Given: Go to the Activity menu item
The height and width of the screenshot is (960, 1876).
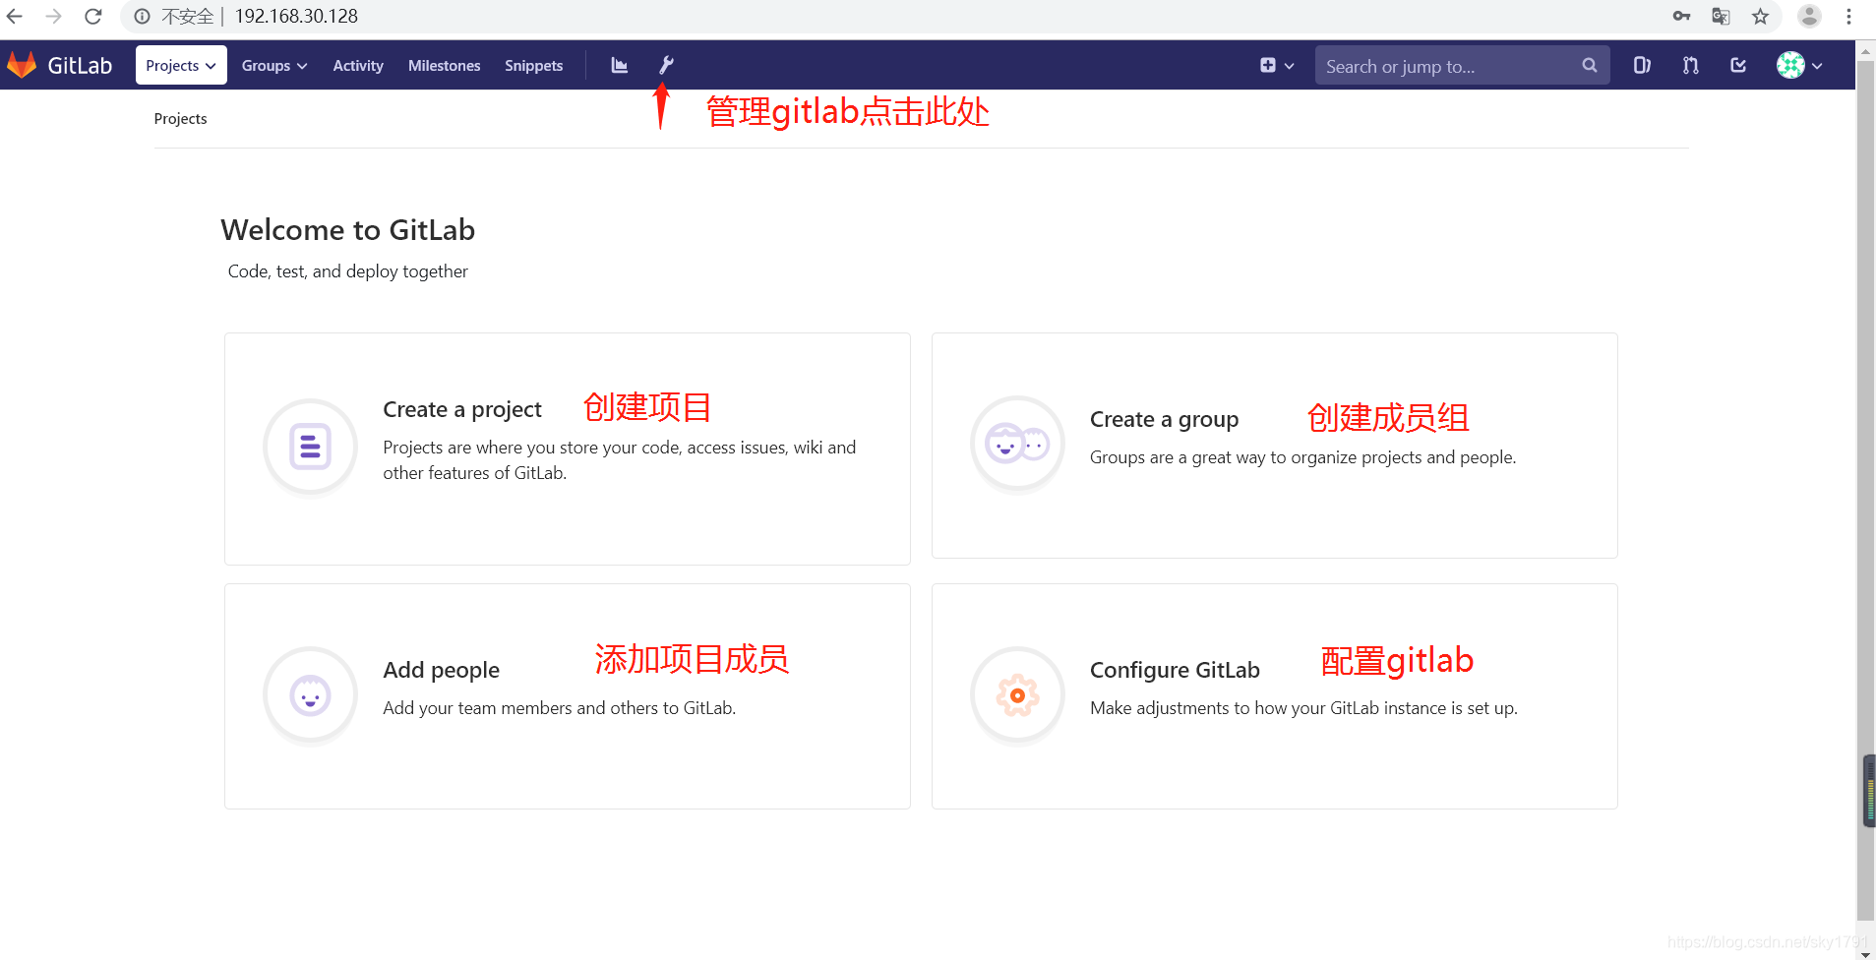Looking at the screenshot, I should pyautogui.click(x=358, y=65).
